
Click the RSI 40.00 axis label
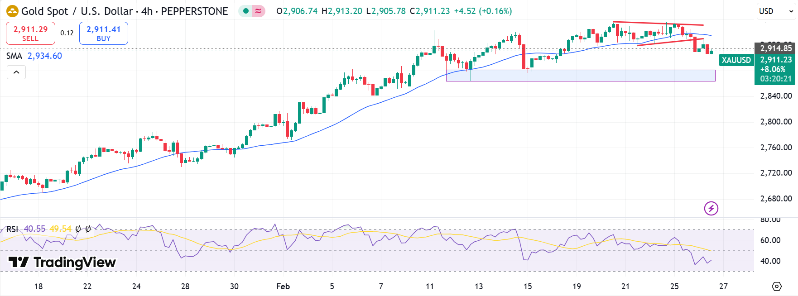click(x=769, y=261)
